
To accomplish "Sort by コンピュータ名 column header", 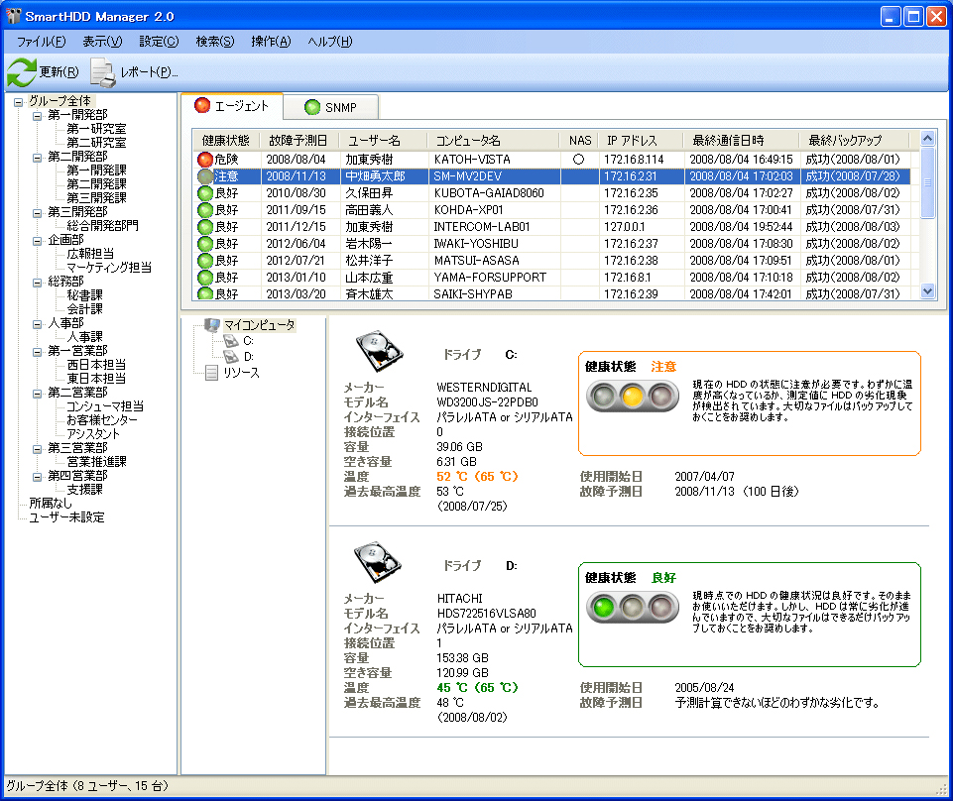I will pos(468,141).
